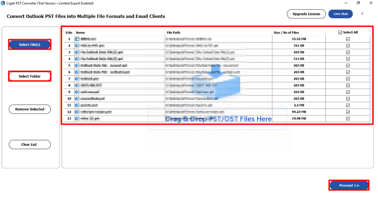Click the PST file icon in row 1

pyautogui.click(x=77, y=39)
